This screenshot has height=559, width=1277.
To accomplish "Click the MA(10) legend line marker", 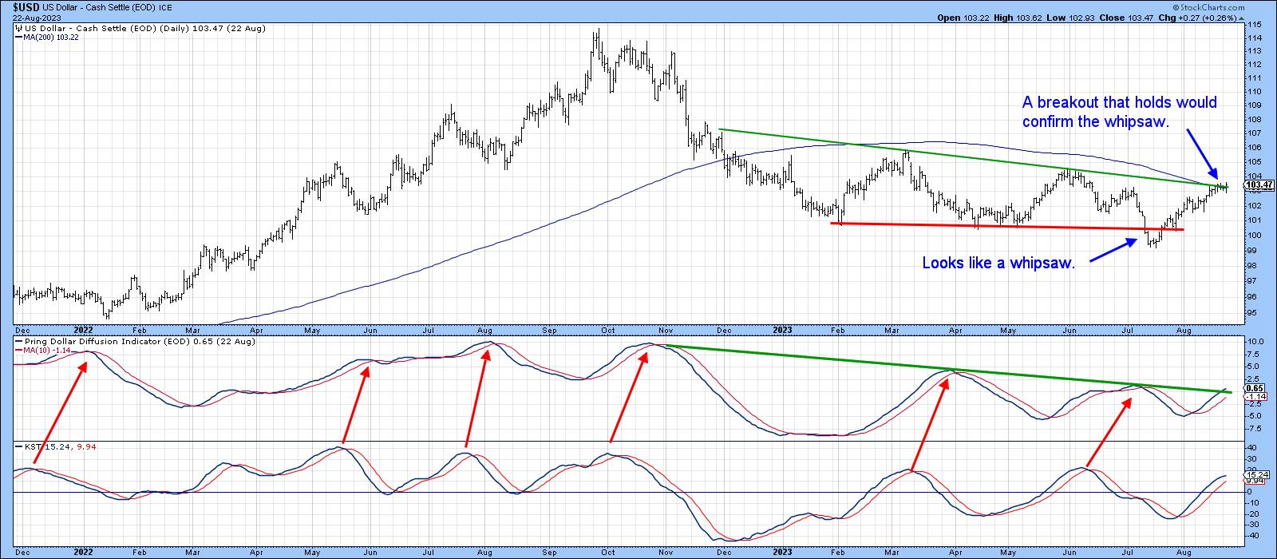I will [19, 350].
